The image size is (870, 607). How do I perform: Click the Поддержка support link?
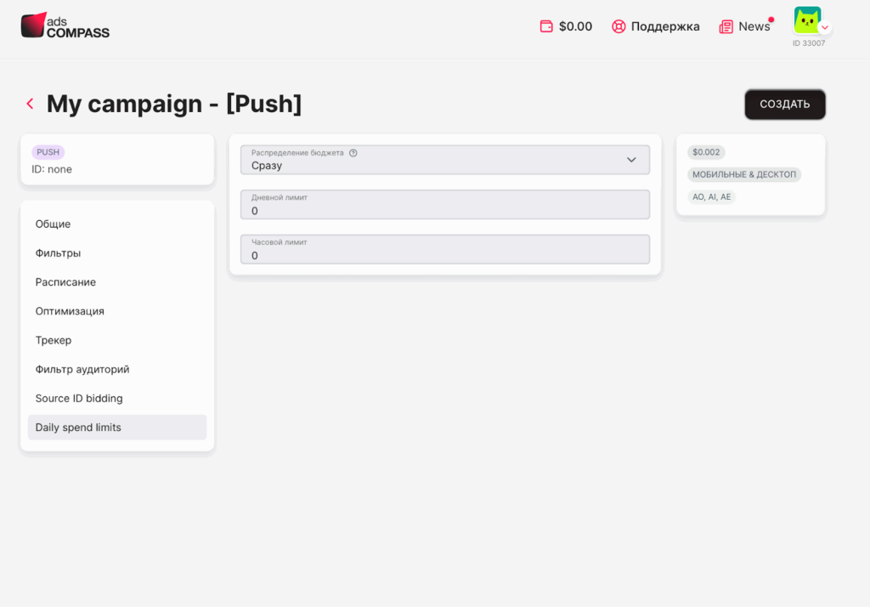pyautogui.click(x=664, y=26)
